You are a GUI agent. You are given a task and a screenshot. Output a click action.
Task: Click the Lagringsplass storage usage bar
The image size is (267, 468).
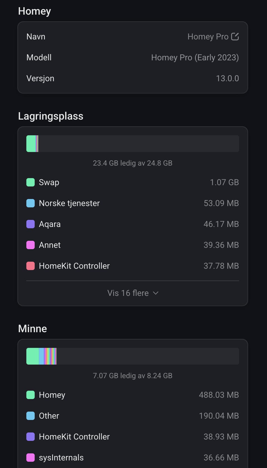(x=133, y=144)
